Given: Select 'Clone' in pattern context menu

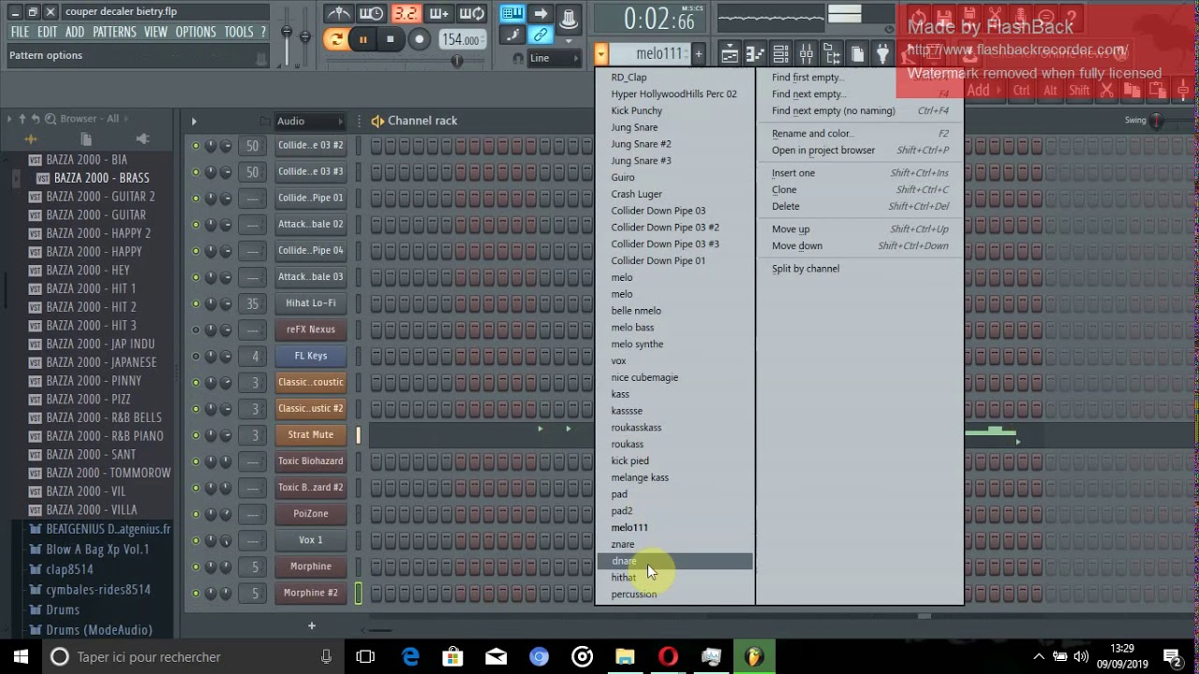Looking at the screenshot, I should pyautogui.click(x=860, y=189).
